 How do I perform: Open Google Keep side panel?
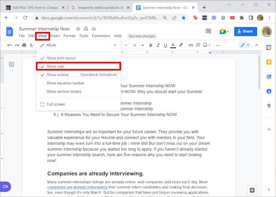coord(269,62)
